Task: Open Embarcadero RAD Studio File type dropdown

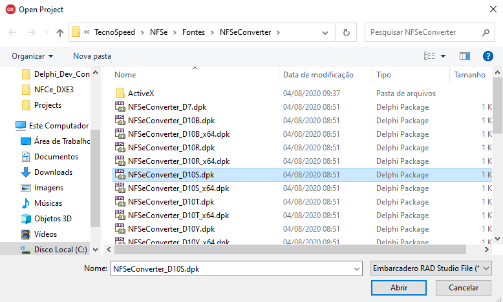Action: click(431, 268)
